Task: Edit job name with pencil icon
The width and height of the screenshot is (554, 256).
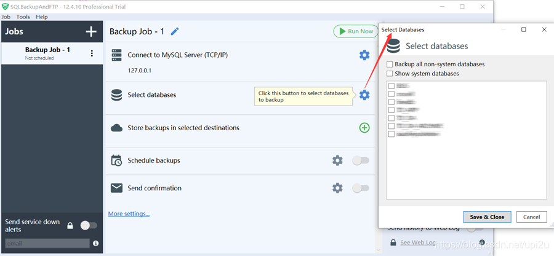Action: [x=175, y=31]
